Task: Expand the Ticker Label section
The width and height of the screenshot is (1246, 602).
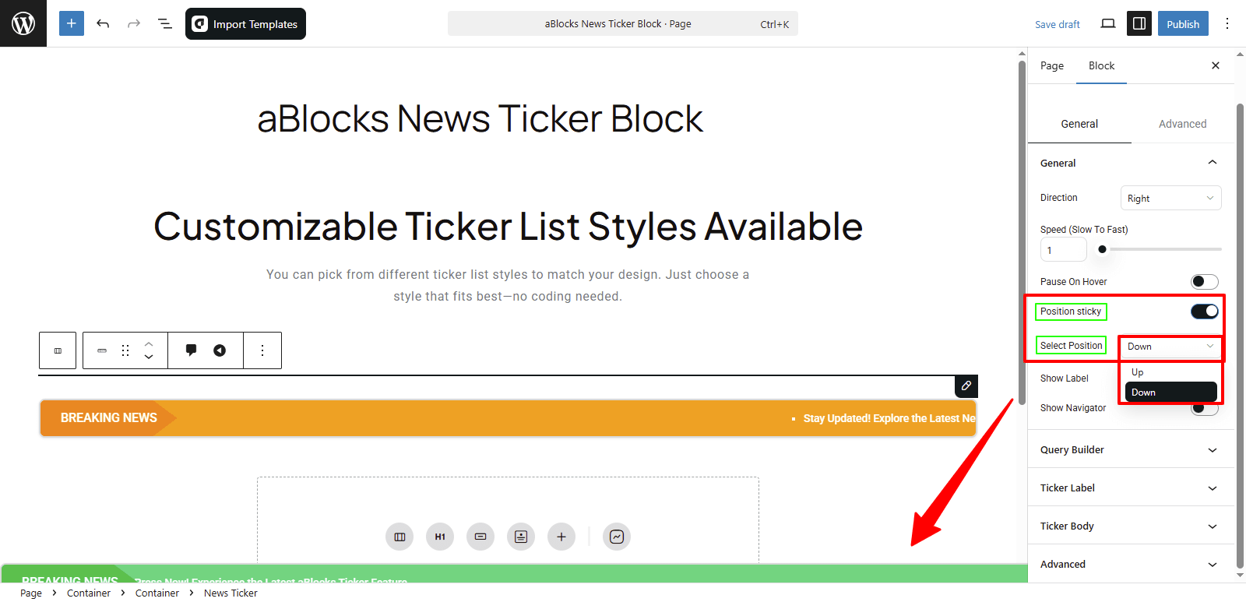Action: point(1131,488)
